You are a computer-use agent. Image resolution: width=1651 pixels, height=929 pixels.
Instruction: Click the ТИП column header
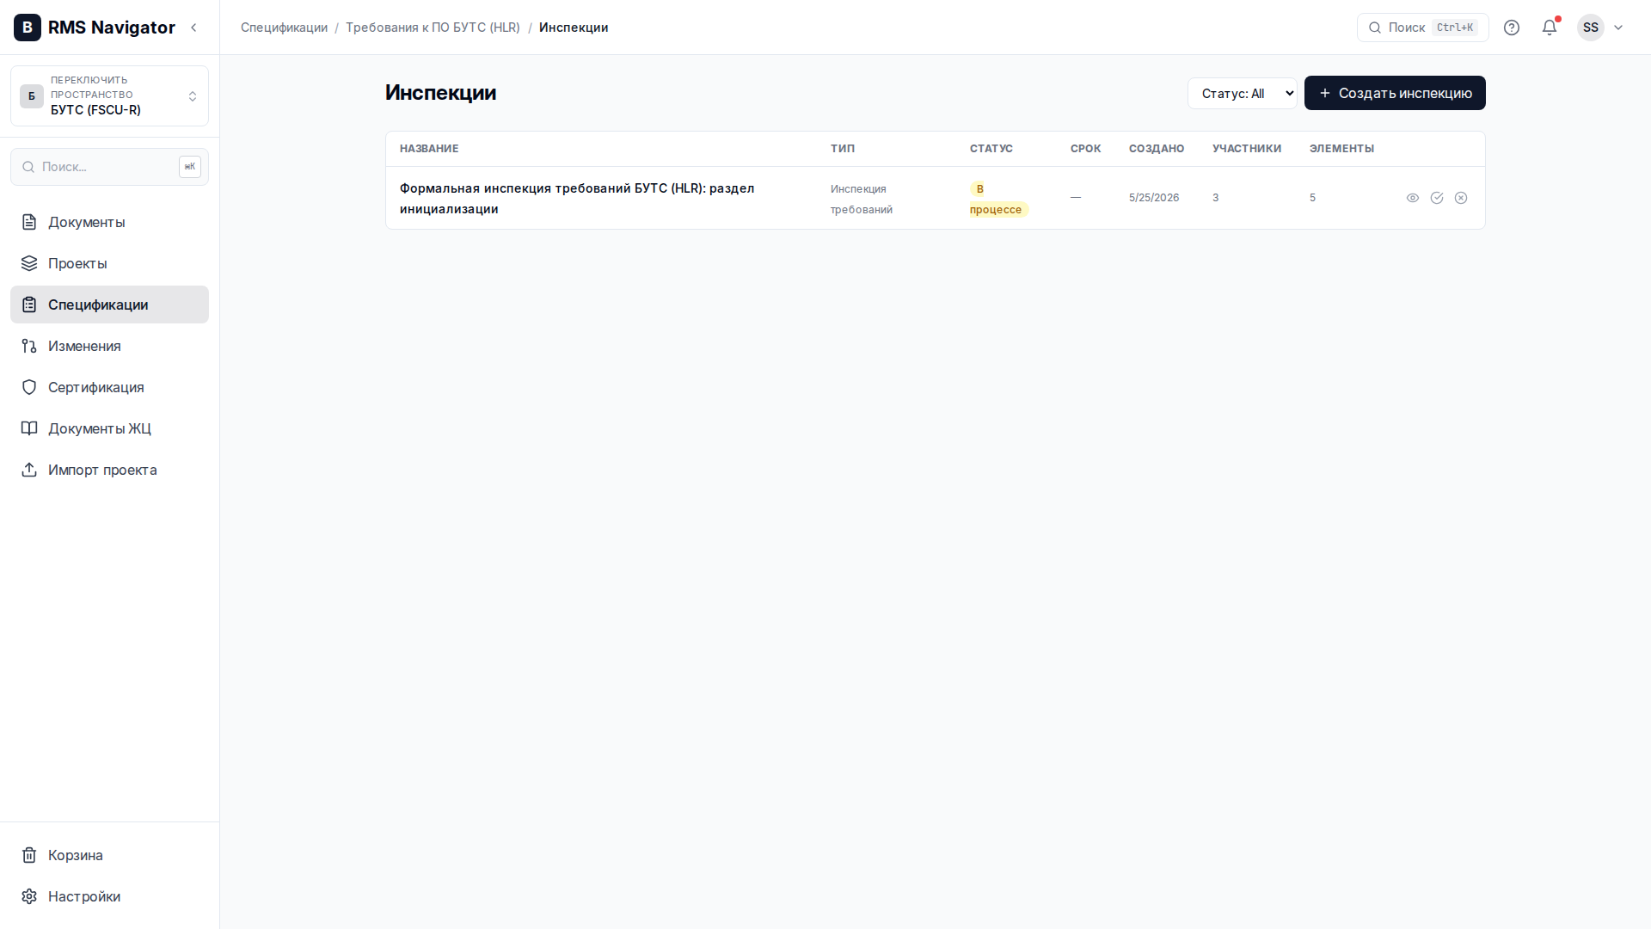(x=843, y=149)
